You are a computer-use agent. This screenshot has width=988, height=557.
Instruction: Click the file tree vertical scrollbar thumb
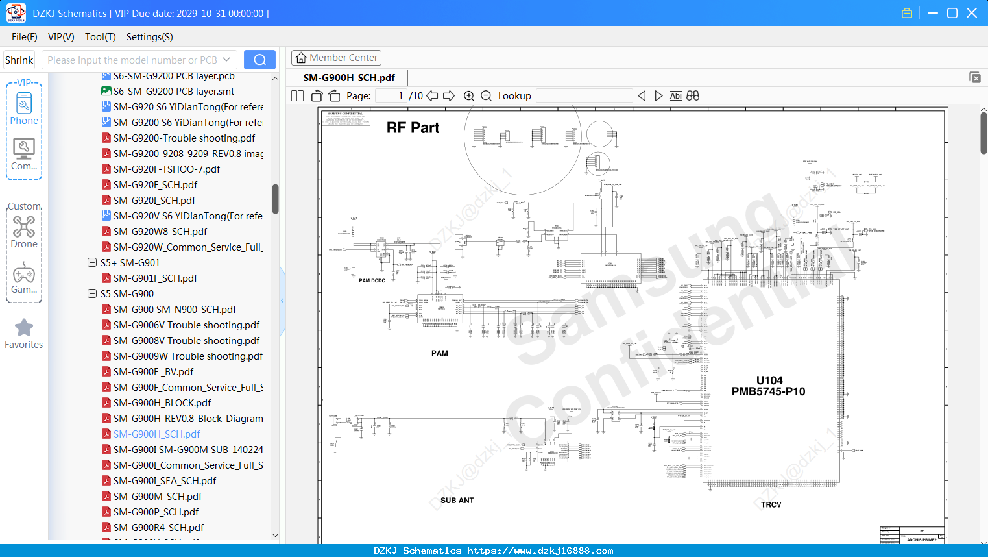point(275,199)
